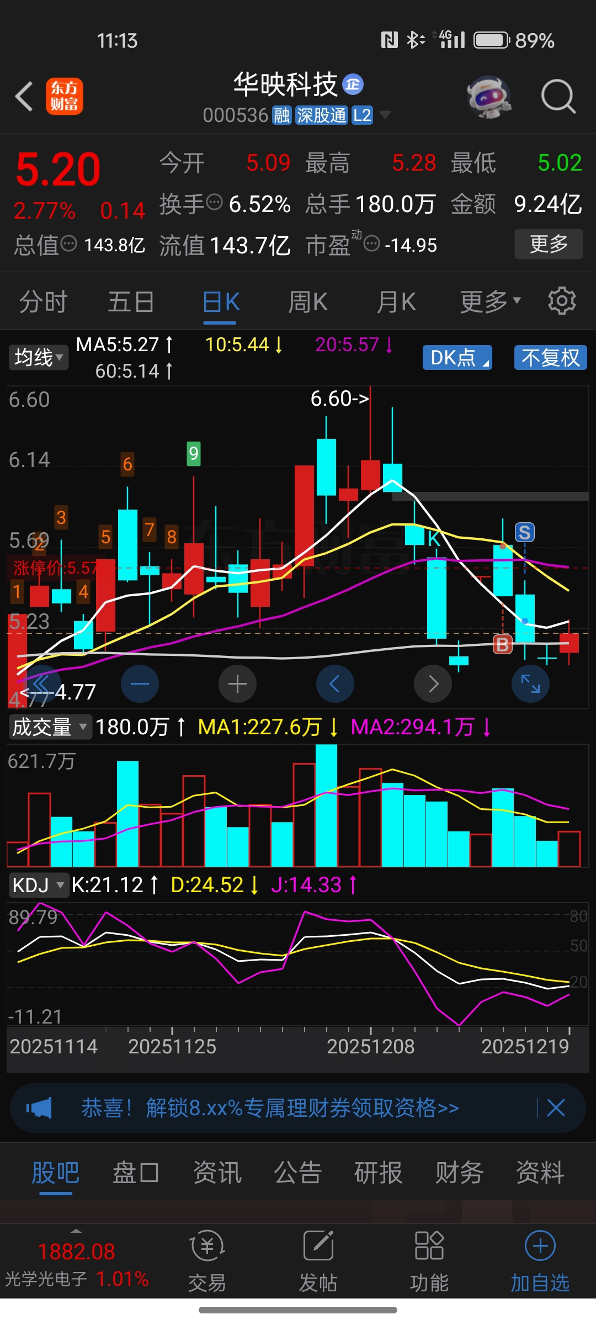Tap battery indicator in status bar

(x=491, y=40)
